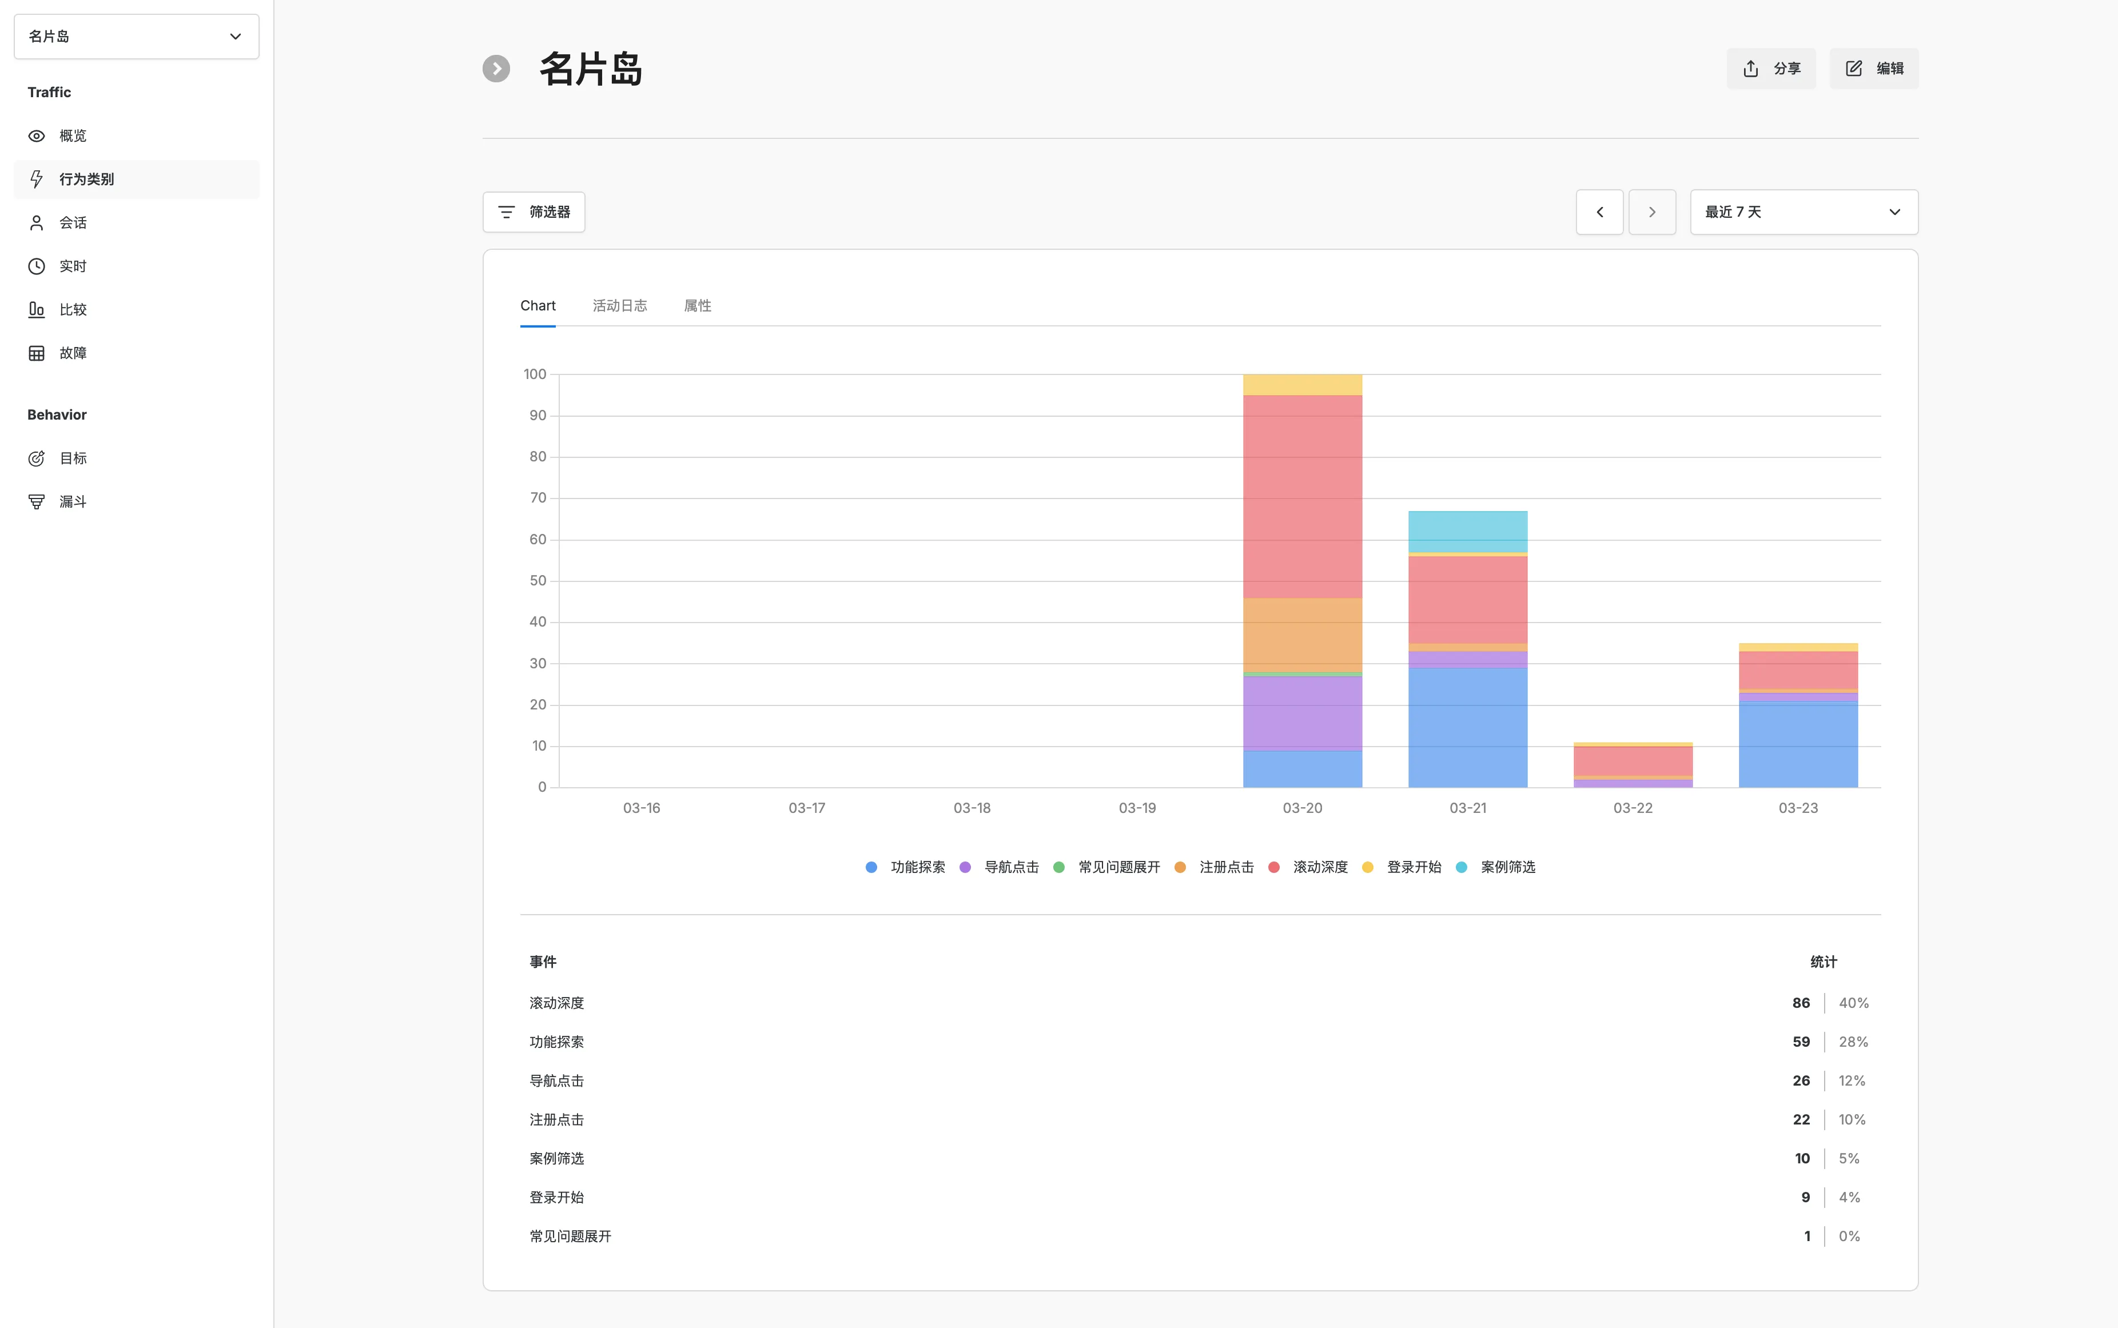
Task: Click the clock icon next to 实时
Action: [x=36, y=266]
